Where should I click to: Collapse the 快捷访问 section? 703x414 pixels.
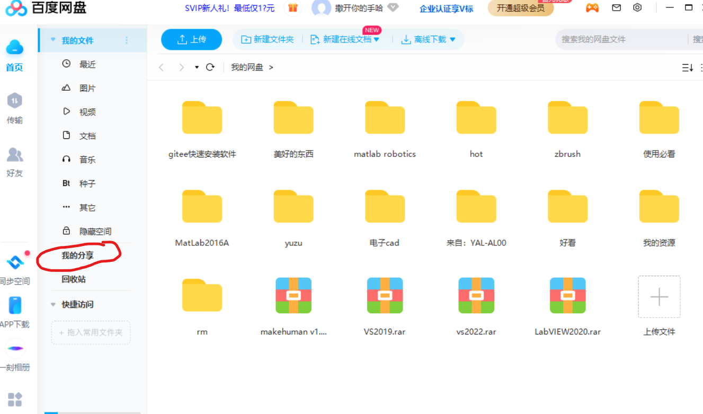(x=53, y=304)
